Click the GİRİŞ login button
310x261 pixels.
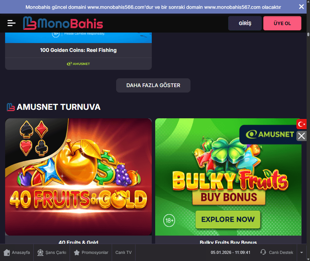pyautogui.click(x=245, y=23)
